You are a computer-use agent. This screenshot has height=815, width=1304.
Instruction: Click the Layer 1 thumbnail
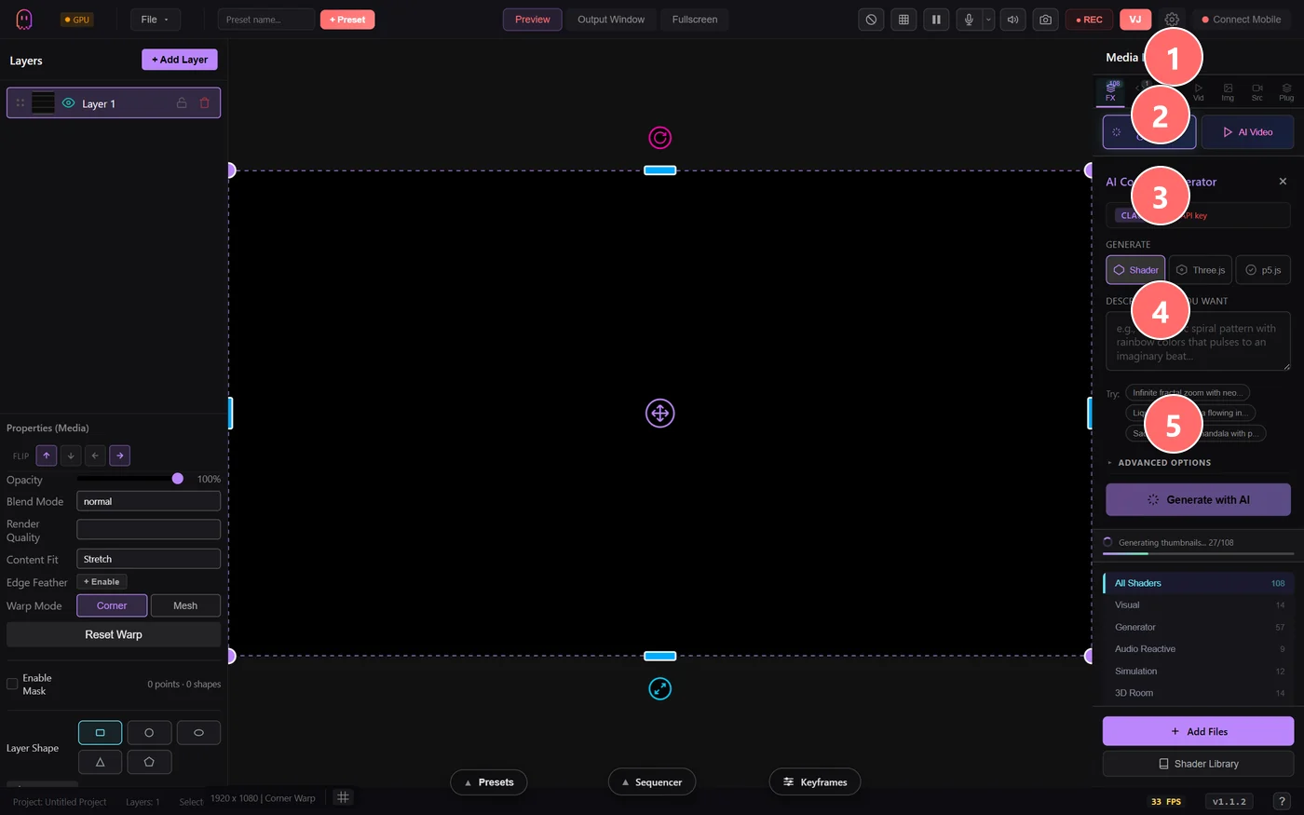point(44,102)
